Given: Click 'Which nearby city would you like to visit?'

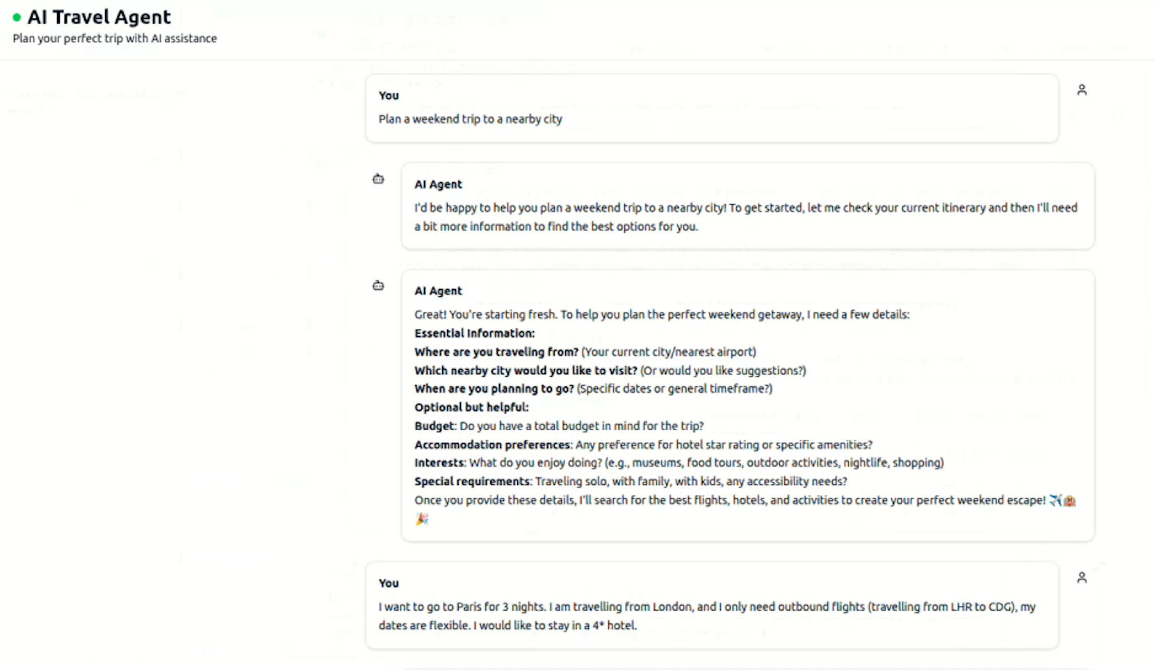Looking at the screenshot, I should coord(526,371).
